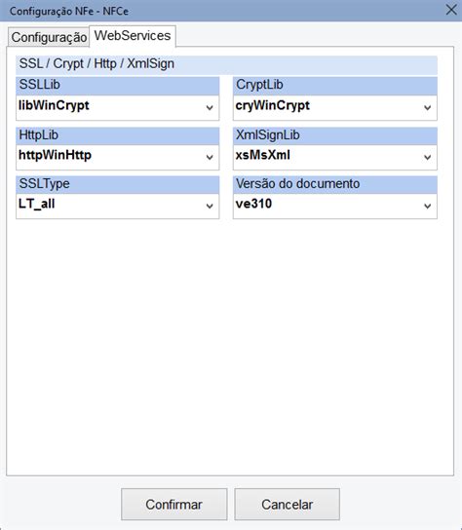Viewport: 462px width, 530px height.
Task: Click the httpWinHttp value text
Action: point(55,155)
